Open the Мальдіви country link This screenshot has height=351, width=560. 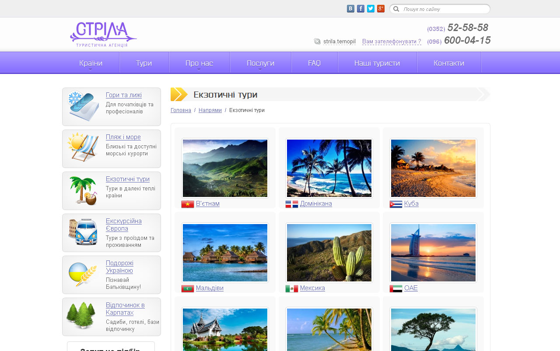point(210,288)
